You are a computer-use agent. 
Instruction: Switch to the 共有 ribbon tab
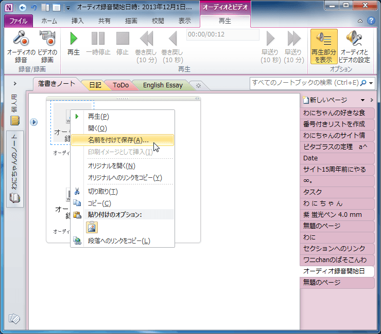[104, 21]
